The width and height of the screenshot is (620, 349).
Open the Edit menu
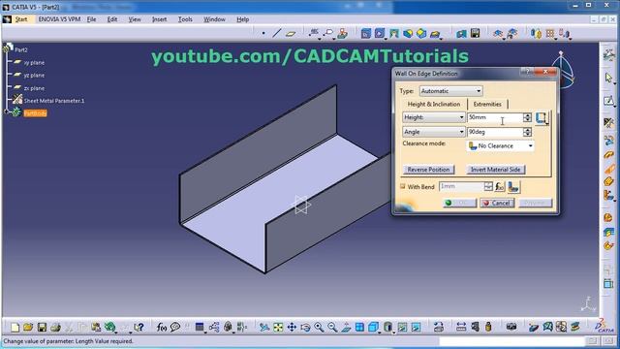pyautogui.click(x=112, y=19)
